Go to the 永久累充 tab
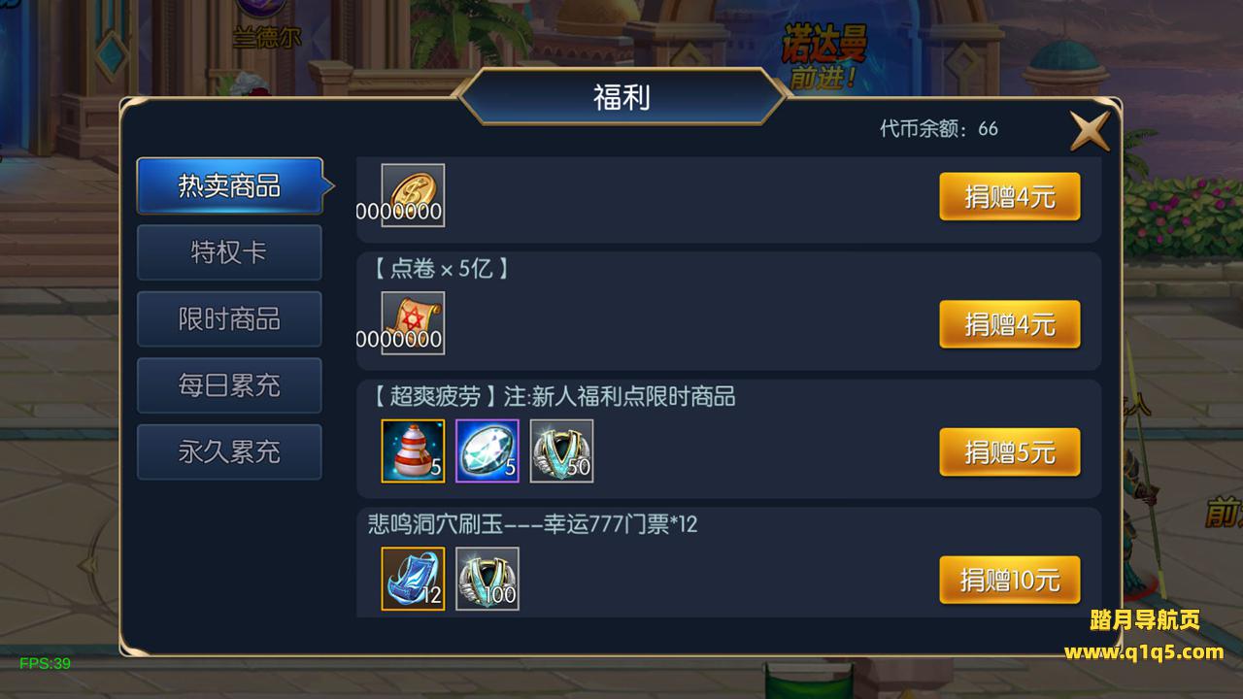This screenshot has height=699, width=1243. point(229,451)
